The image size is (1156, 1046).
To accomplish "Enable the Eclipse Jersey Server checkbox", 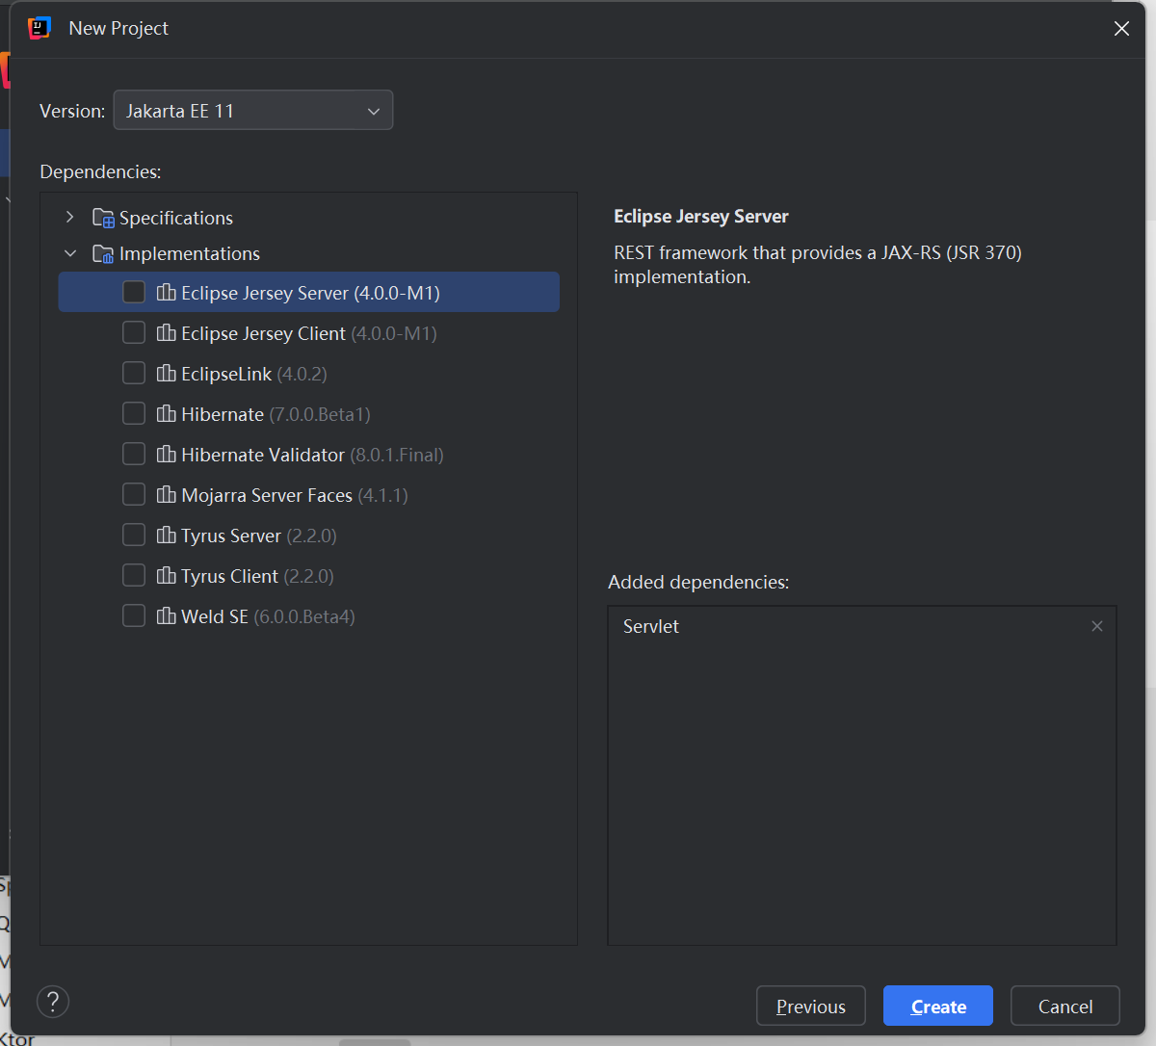I will click(134, 292).
